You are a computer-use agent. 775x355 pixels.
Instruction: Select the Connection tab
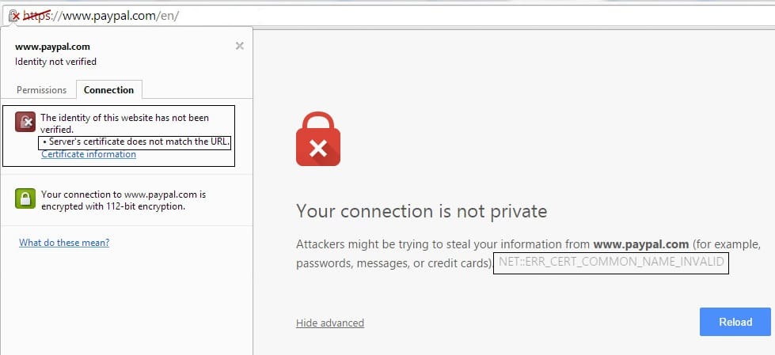(108, 90)
